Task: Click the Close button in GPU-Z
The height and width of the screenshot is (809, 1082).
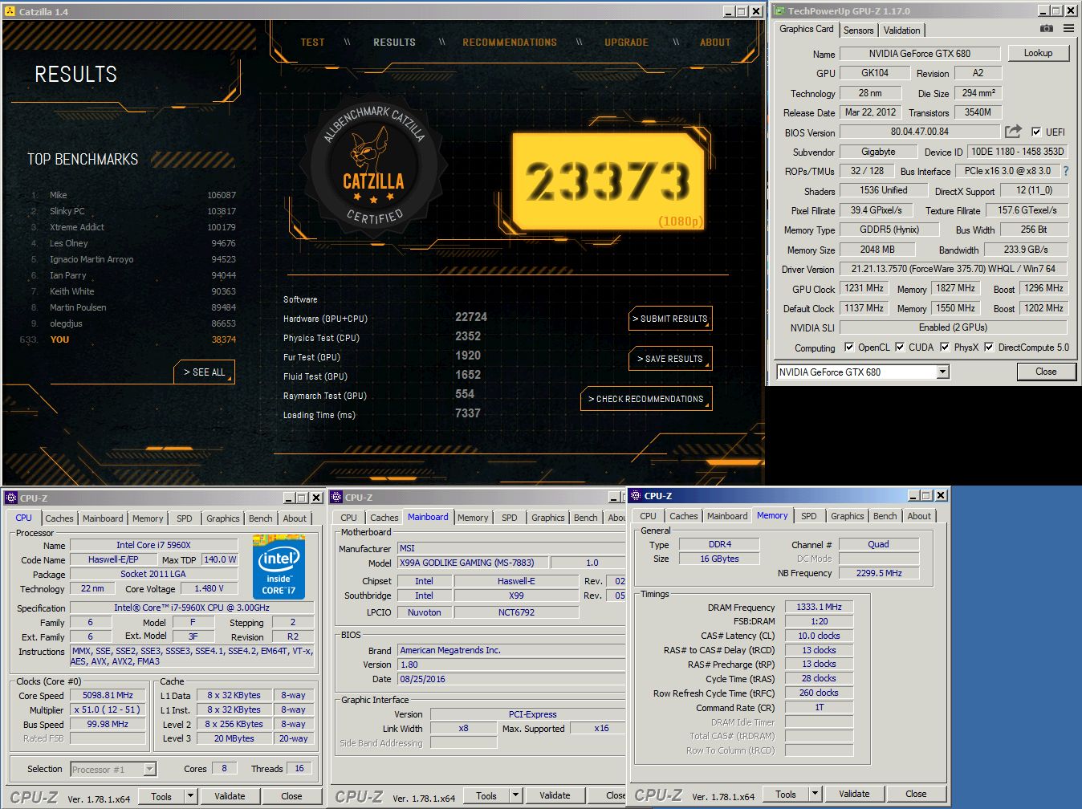Action: tap(1046, 372)
